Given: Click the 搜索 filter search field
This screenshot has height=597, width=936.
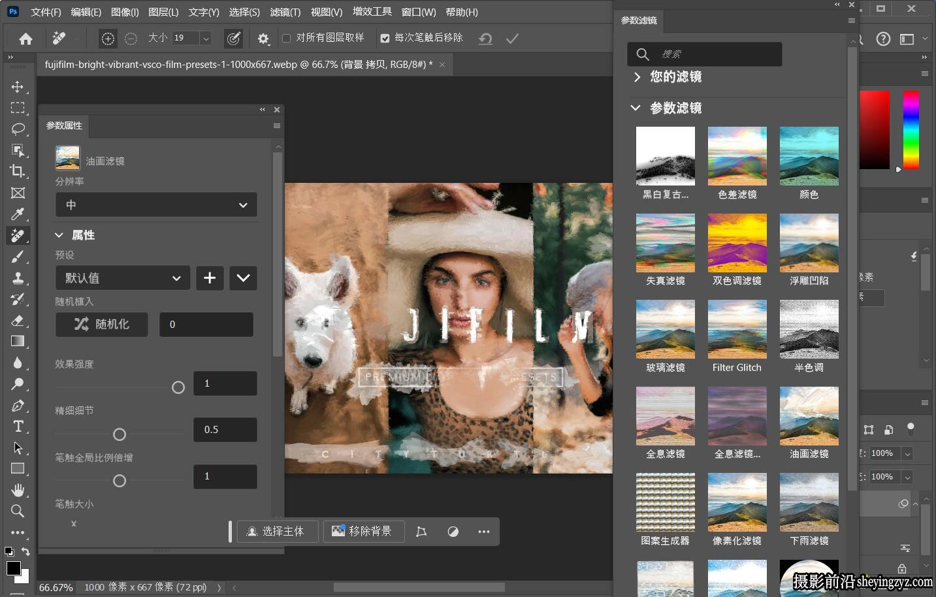Looking at the screenshot, I should coord(705,54).
